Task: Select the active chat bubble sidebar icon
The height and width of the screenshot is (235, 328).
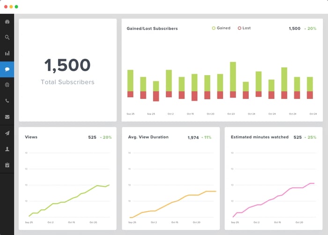Action: (7, 69)
